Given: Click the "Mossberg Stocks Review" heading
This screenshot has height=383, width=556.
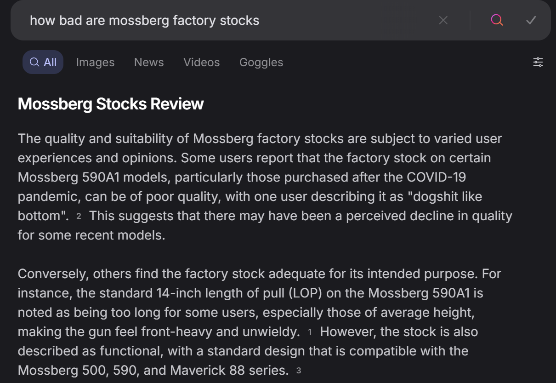Looking at the screenshot, I should pyautogui.click(x=111, y=104).
